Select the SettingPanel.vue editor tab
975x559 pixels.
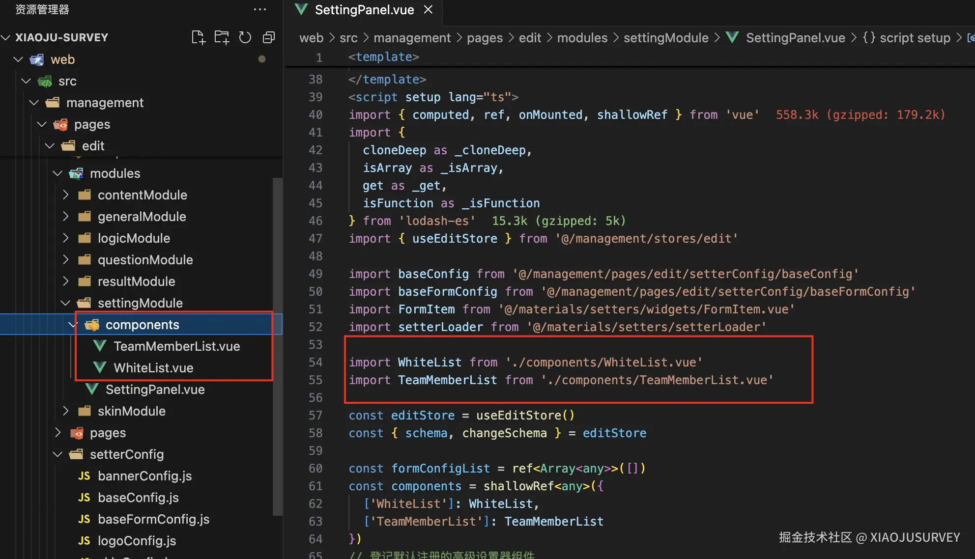pos(364,10)
